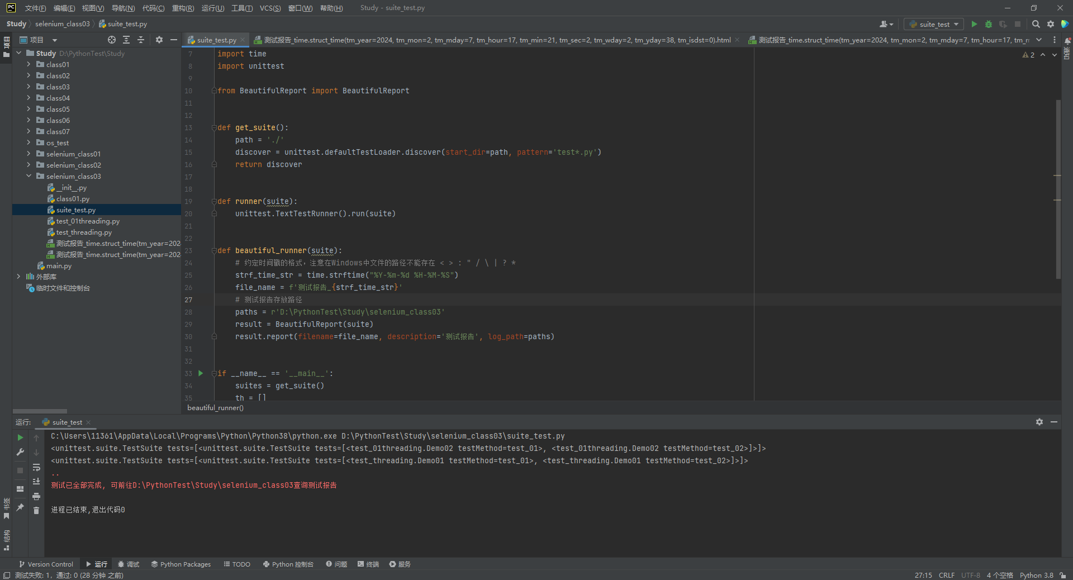Close the suite_test.py editor tab
Viewport: 1073px width, 580px height.
click(x=243, y=40)
